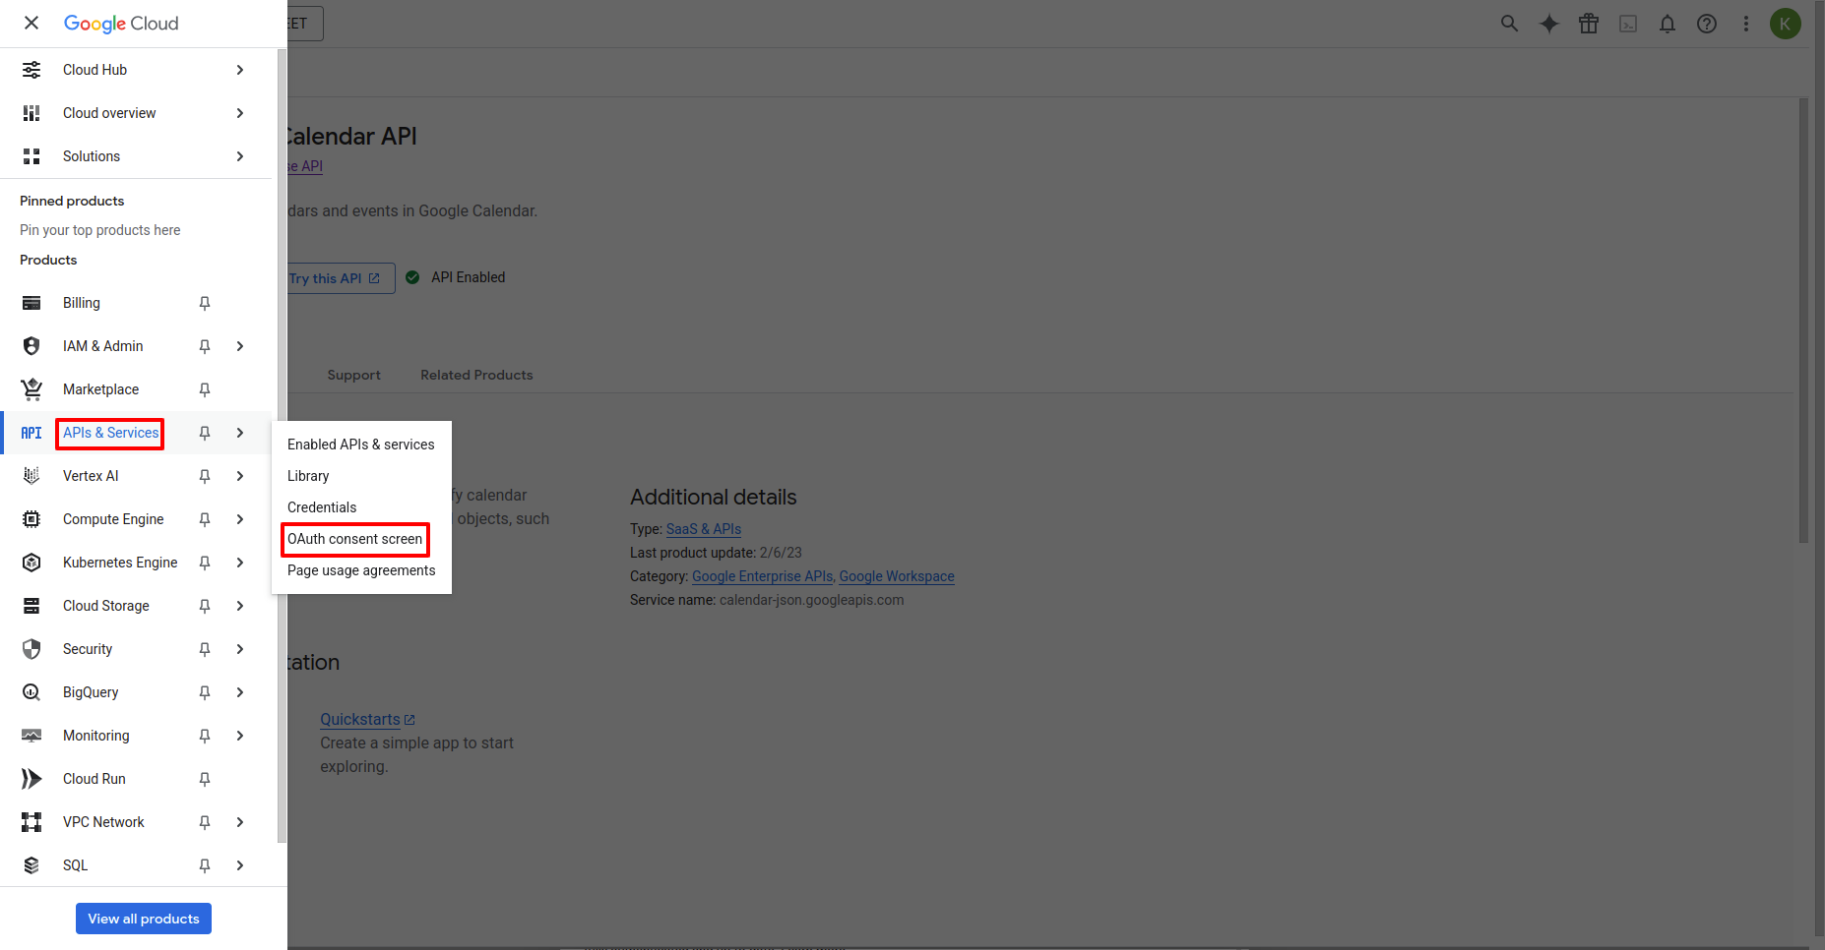Switch to Related Products tab

click(x=476, y=375)
